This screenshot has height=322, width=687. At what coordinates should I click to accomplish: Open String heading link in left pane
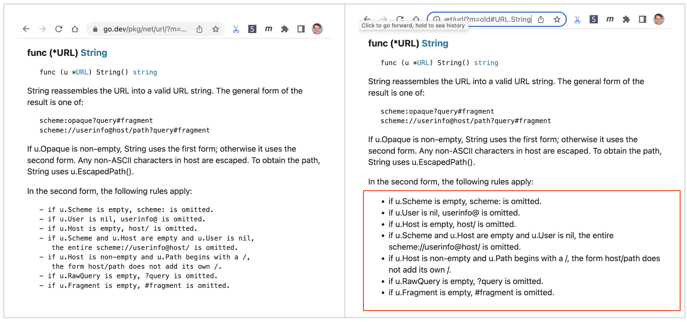point(94,53)
